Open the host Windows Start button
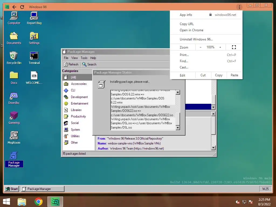The height and width of the screenshot is (207, 276). tap(6, 202)
